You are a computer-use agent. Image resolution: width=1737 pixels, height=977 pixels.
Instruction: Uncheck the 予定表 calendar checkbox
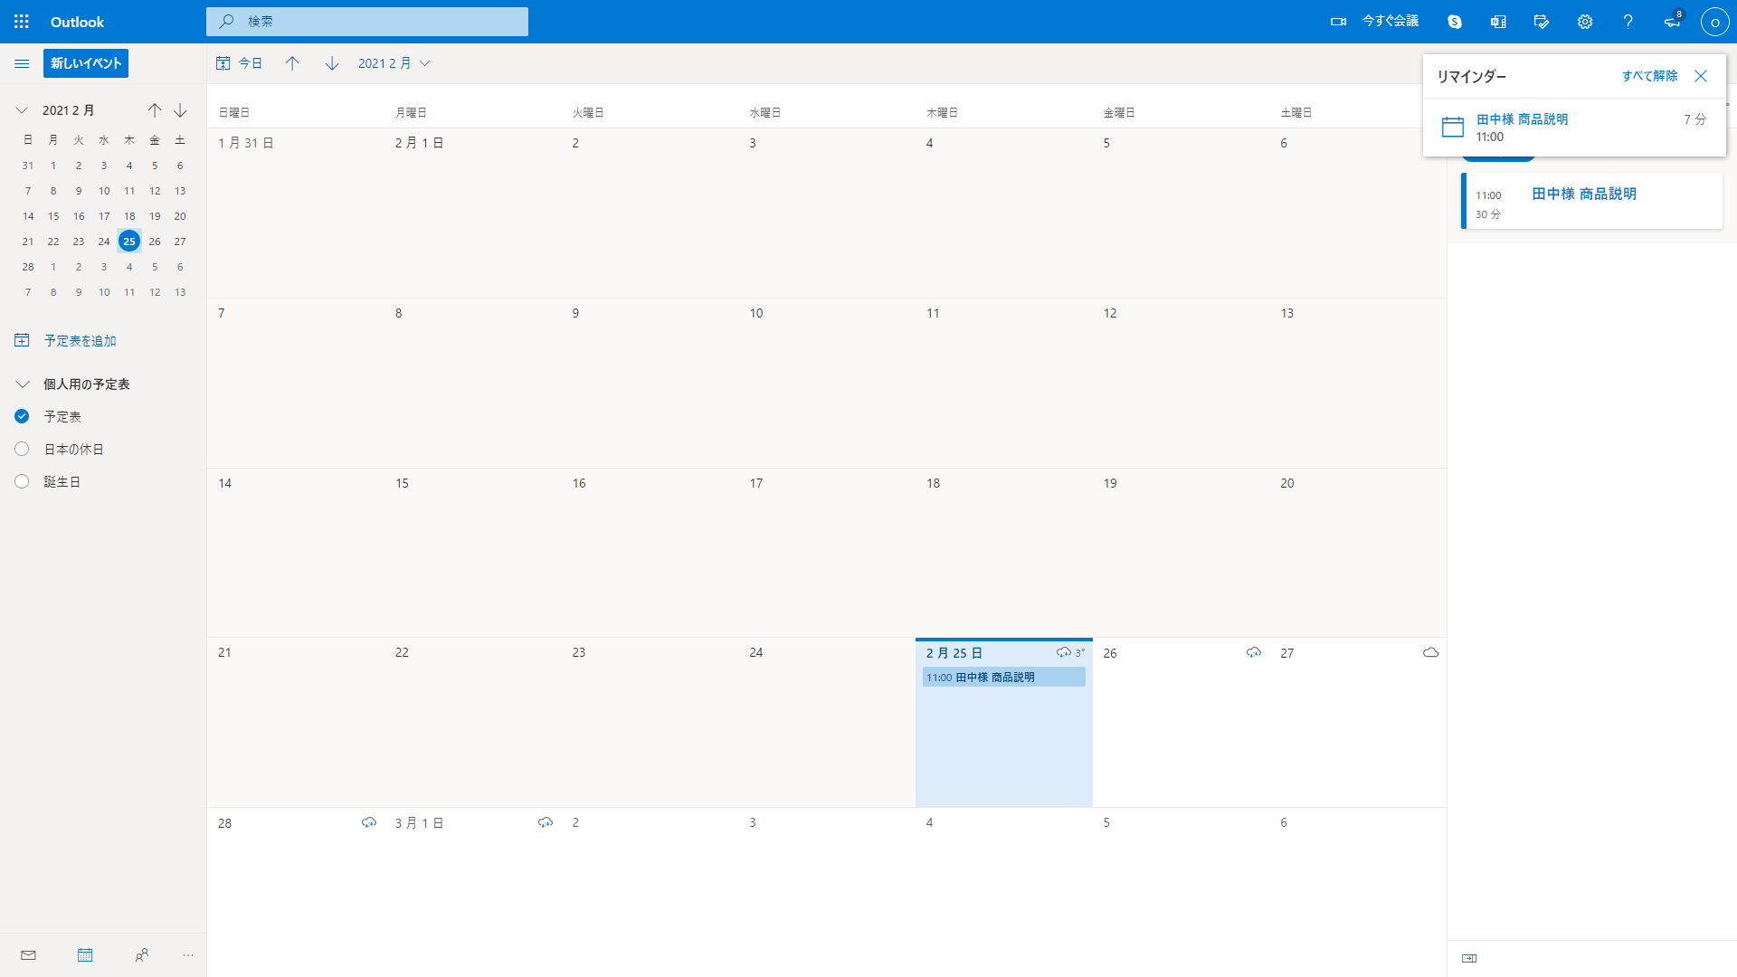coord(23,417)
